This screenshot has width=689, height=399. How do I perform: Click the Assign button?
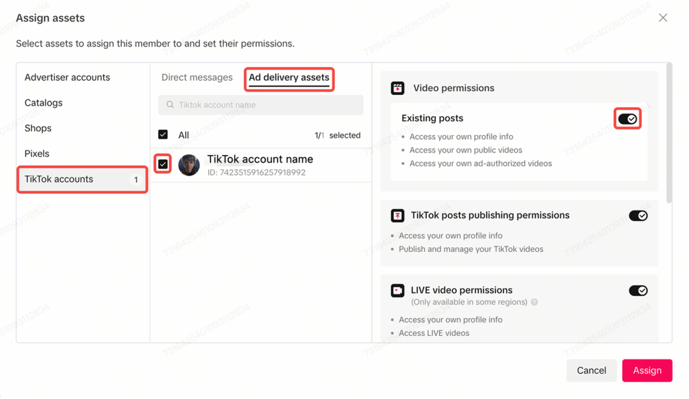coord(647,370)
